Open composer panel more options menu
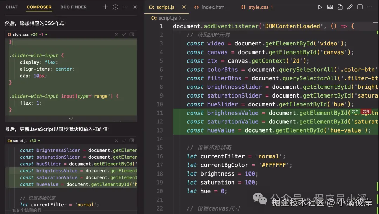The image size is (379, 214). pos(125,7)
